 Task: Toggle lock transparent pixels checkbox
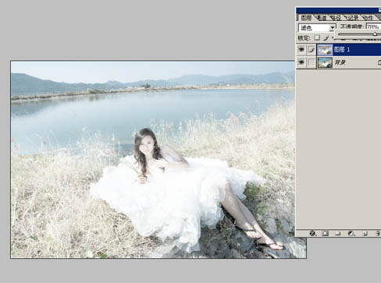317,38
